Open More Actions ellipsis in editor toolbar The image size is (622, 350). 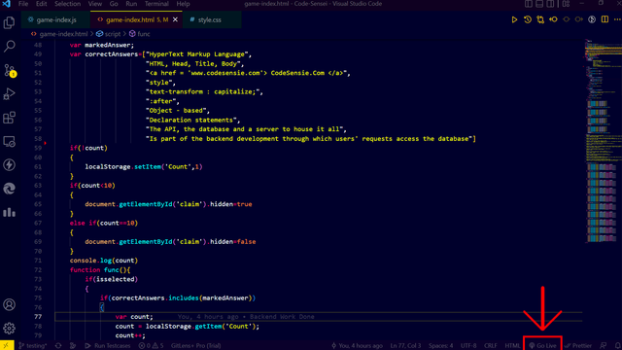(617, 19)
